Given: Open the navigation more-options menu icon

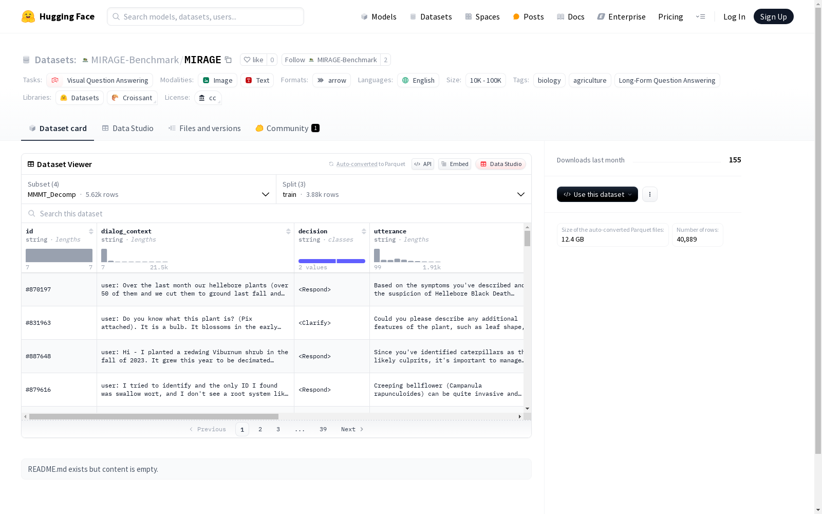Looking at the screenshot, I should pyautogui.click(x=700, y=16).
